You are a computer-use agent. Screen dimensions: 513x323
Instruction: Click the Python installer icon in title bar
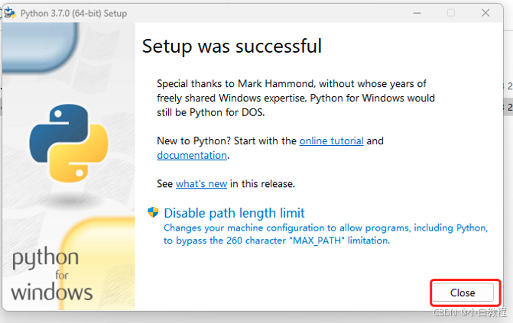[10, 13]
